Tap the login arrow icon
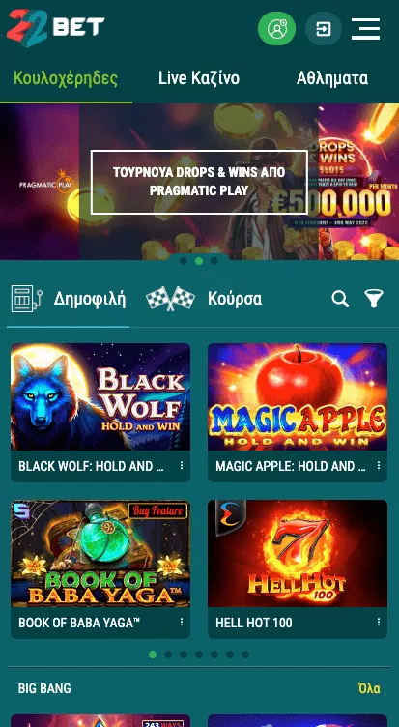Viewport: 399px width, 727px height. 324,29
